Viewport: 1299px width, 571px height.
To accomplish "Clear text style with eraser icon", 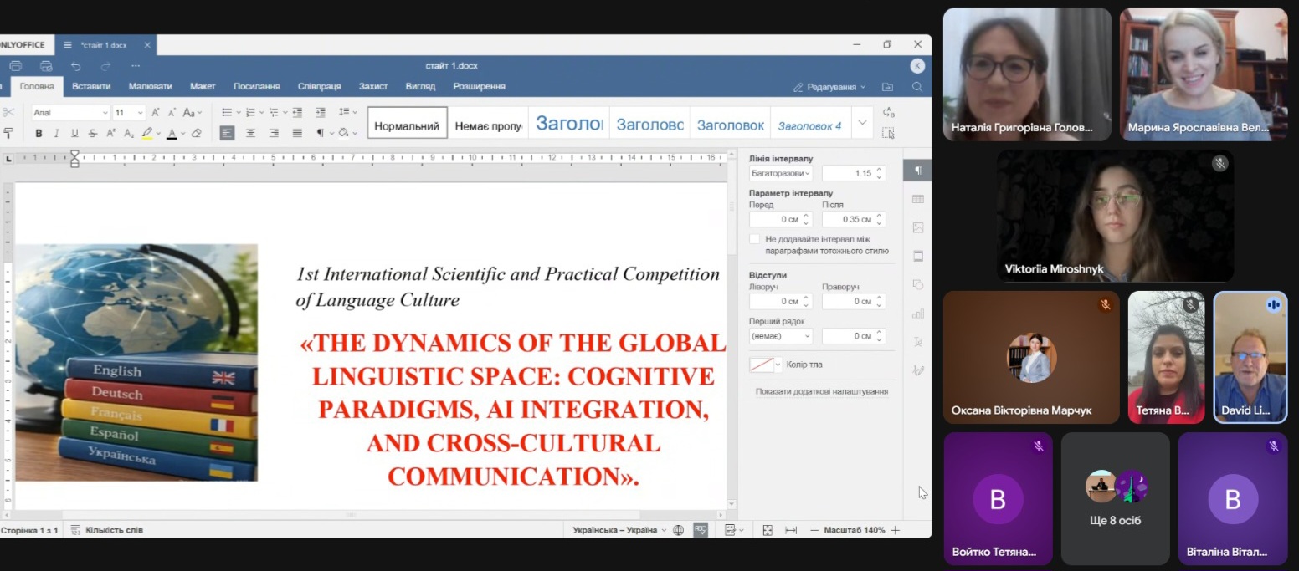I will 197,133.
